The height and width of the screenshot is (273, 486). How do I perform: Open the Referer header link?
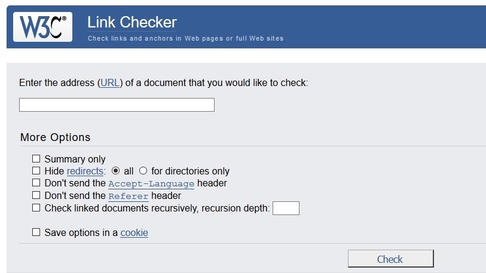(x=129, y=196)
